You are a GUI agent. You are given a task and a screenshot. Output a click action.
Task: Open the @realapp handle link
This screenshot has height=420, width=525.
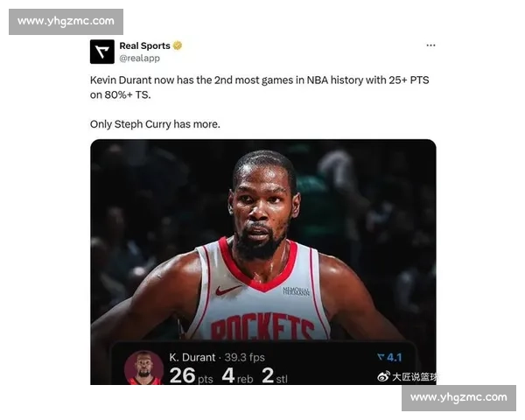(x=140, y=59)
